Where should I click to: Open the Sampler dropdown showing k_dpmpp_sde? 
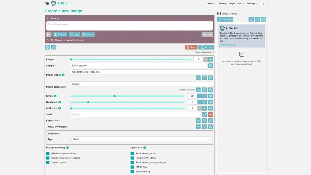139,65
